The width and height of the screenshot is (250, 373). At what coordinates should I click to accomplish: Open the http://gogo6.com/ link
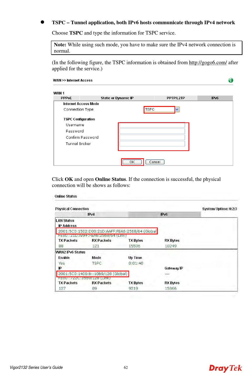pyautogui.click(x=208, y=62)
